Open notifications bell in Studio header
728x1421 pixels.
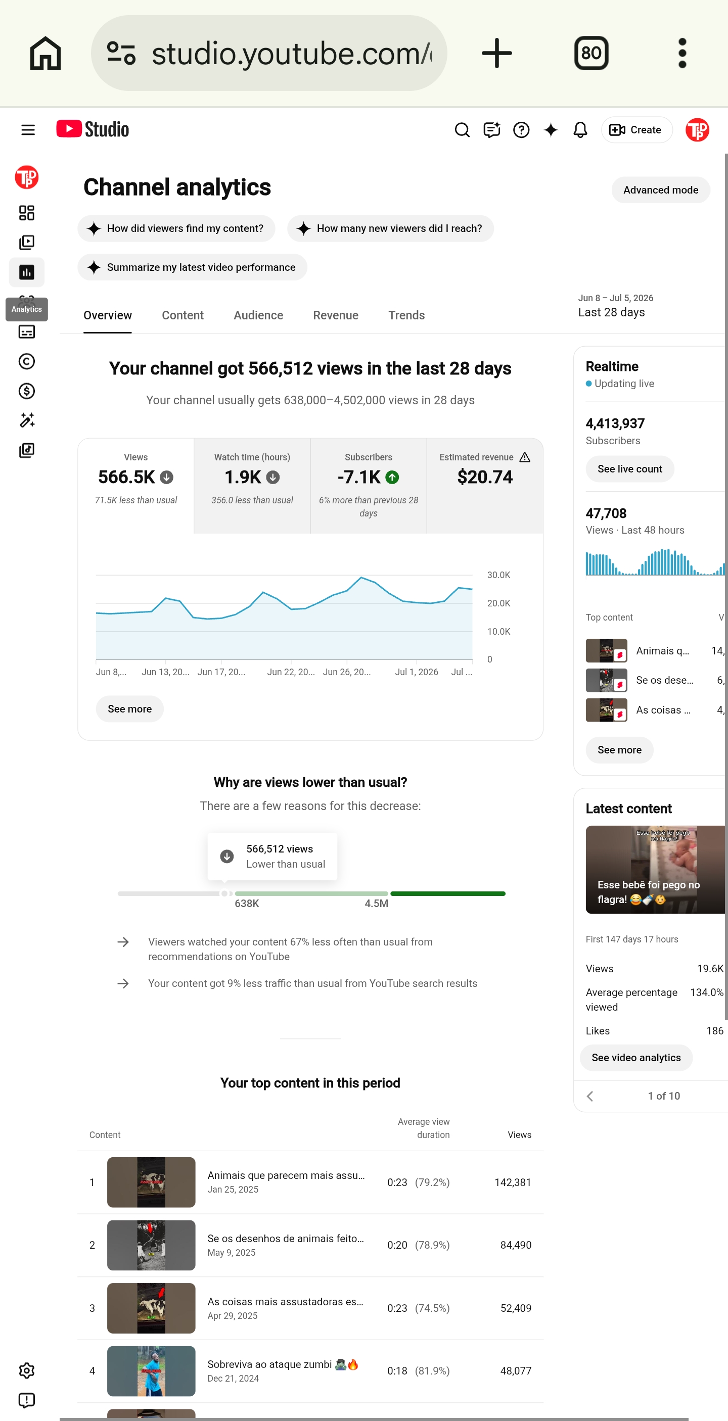pyautogui.click(x=580, y=130)
